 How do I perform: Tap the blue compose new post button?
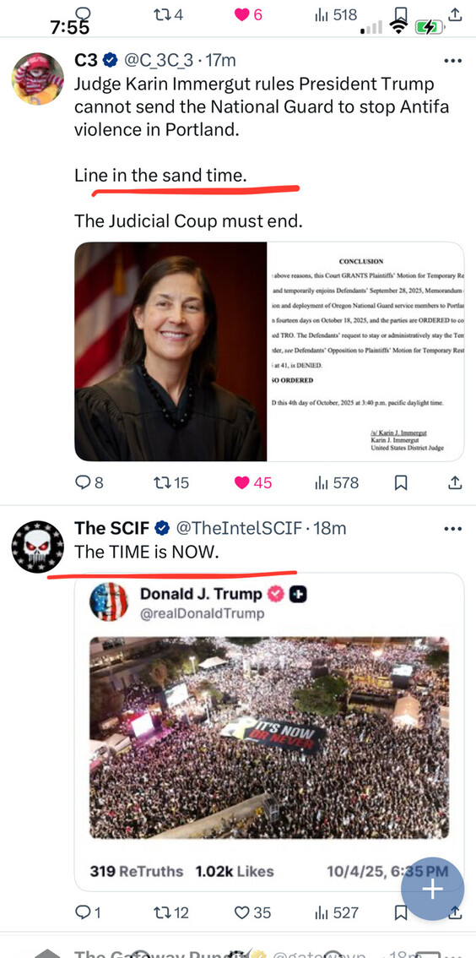point(433,889)
